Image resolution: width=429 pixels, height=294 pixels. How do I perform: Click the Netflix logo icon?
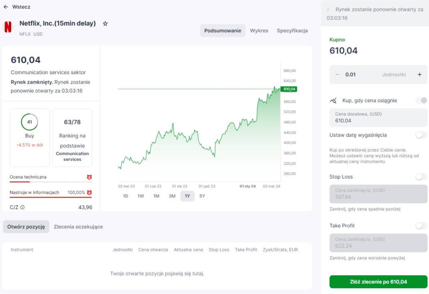[x=8, y=27]
